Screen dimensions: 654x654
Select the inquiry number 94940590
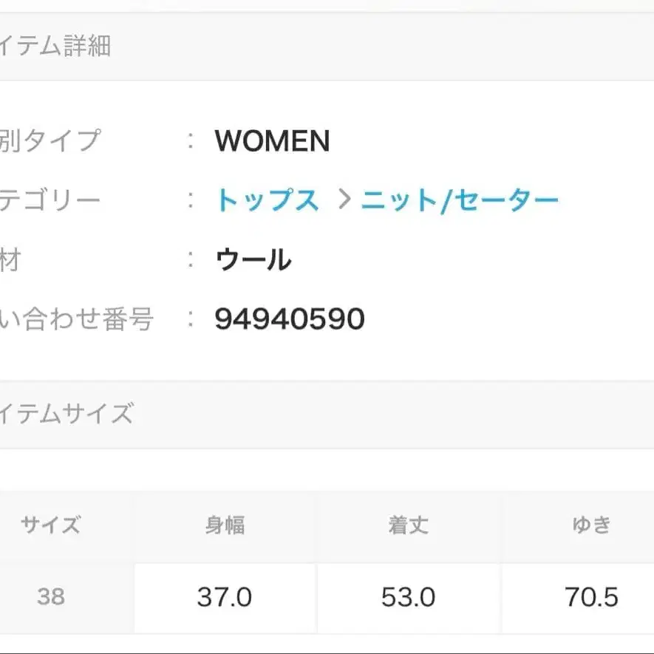[287, 319]
